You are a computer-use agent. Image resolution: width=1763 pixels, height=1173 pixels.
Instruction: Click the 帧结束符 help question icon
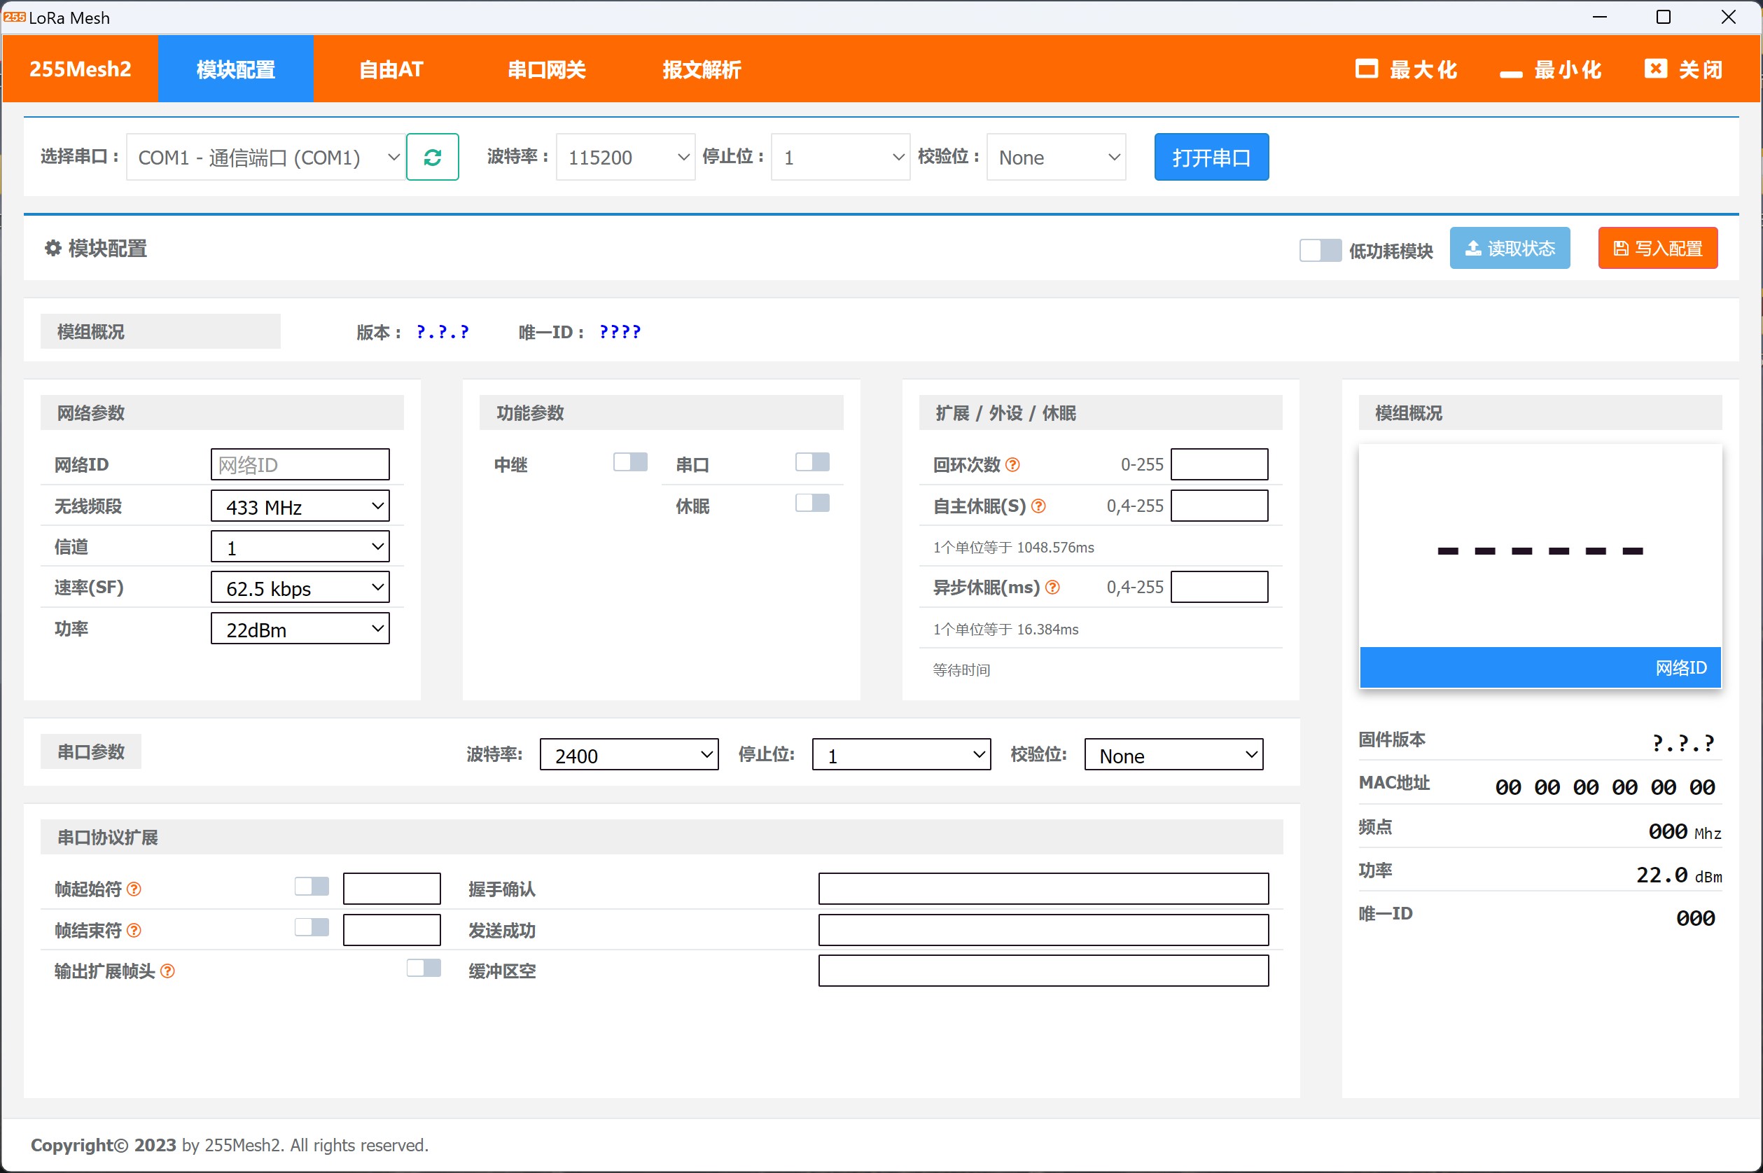134,930
